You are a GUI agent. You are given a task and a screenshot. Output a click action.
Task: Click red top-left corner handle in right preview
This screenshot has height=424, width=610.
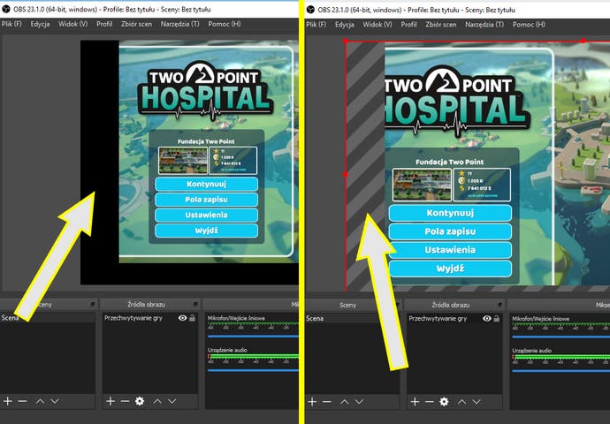click(x=346, y=41)
